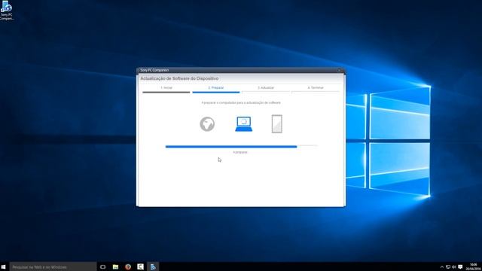The height and width of the screenshot is (271, 482).
Task: Click the blue laptop computer icon
Action: 244,124
